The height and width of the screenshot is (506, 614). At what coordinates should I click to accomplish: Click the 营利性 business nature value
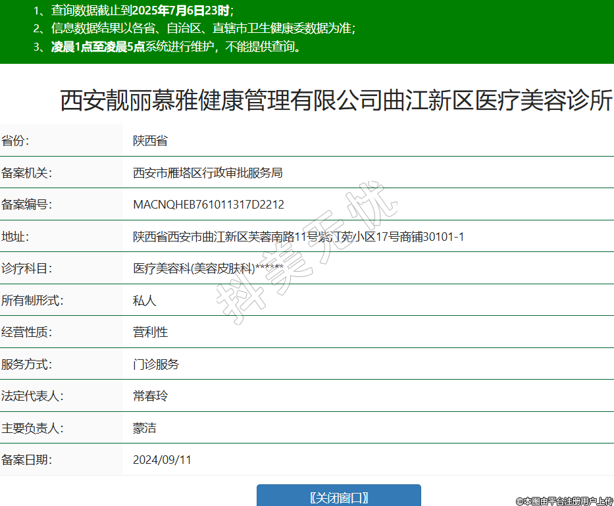point(150,332)
